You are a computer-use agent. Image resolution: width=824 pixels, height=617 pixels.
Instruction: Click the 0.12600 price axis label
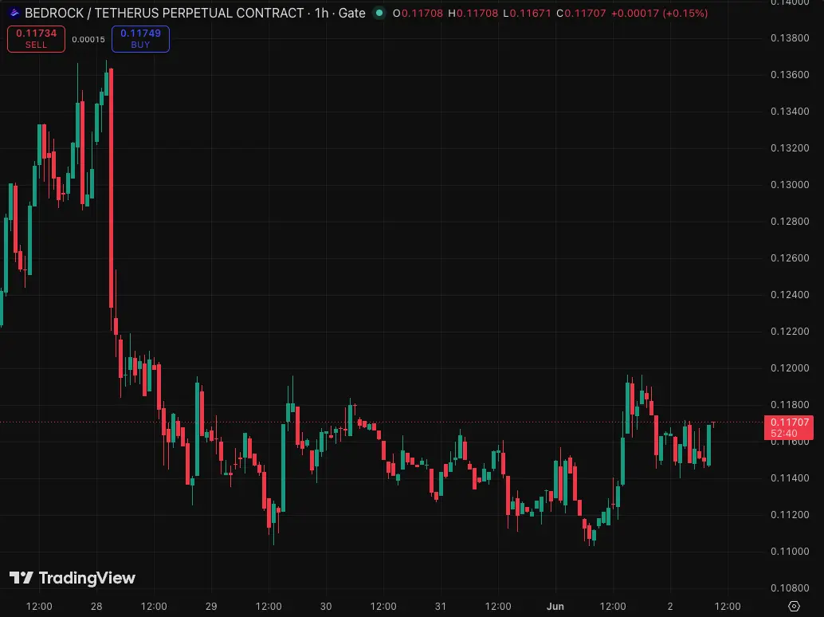[789, 258]
